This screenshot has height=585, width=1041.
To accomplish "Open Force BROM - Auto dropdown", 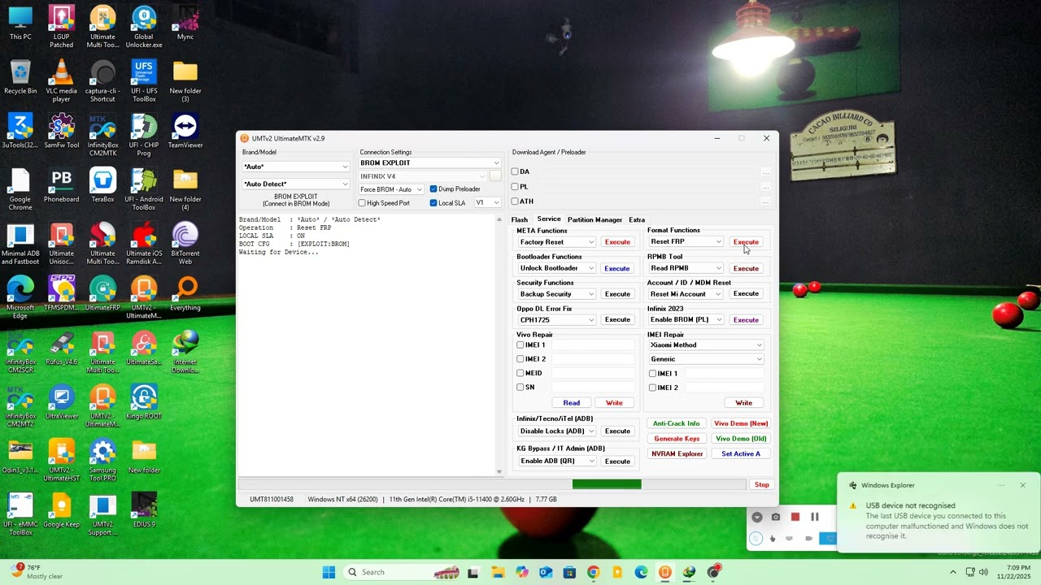I will click(392, 189).
